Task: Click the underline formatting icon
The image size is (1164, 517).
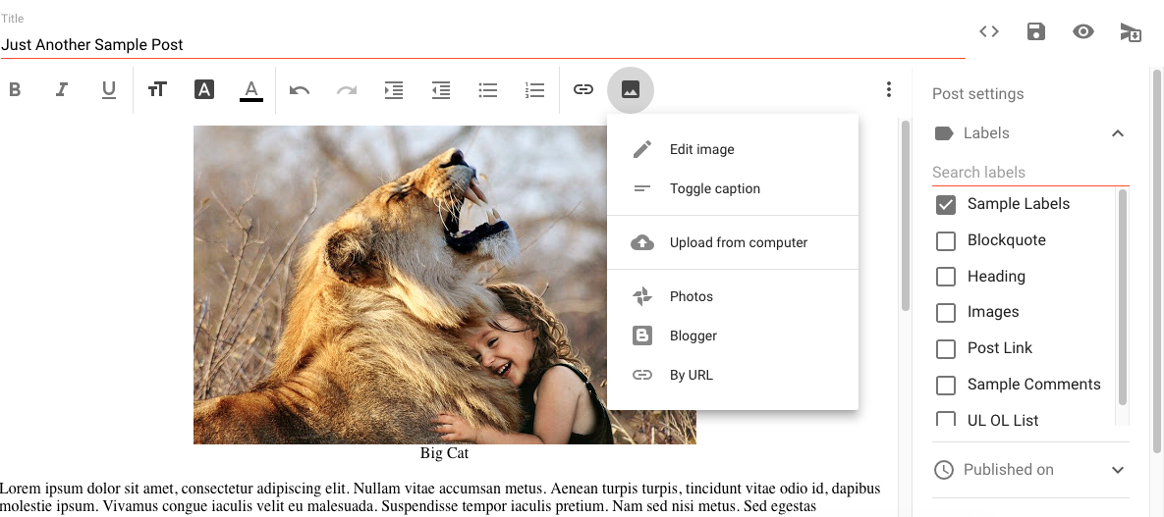Action: (109, 90)
